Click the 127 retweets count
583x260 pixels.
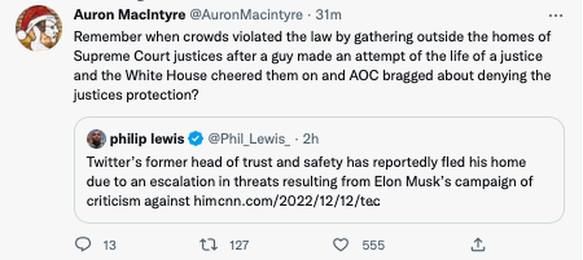(239, 246)
